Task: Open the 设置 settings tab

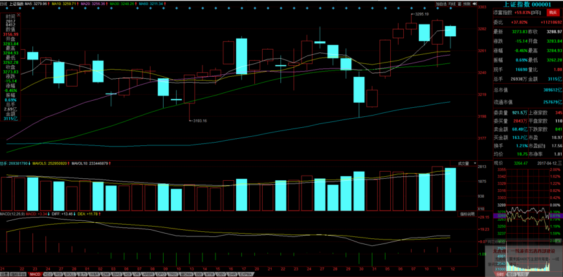Action: coord(5,274)
